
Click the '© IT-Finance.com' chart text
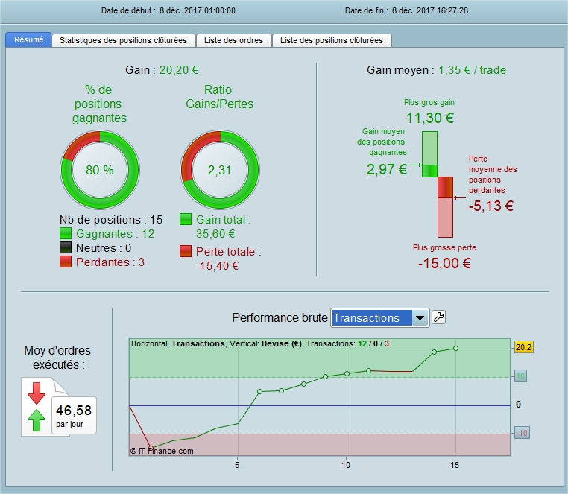coord(162,451)
